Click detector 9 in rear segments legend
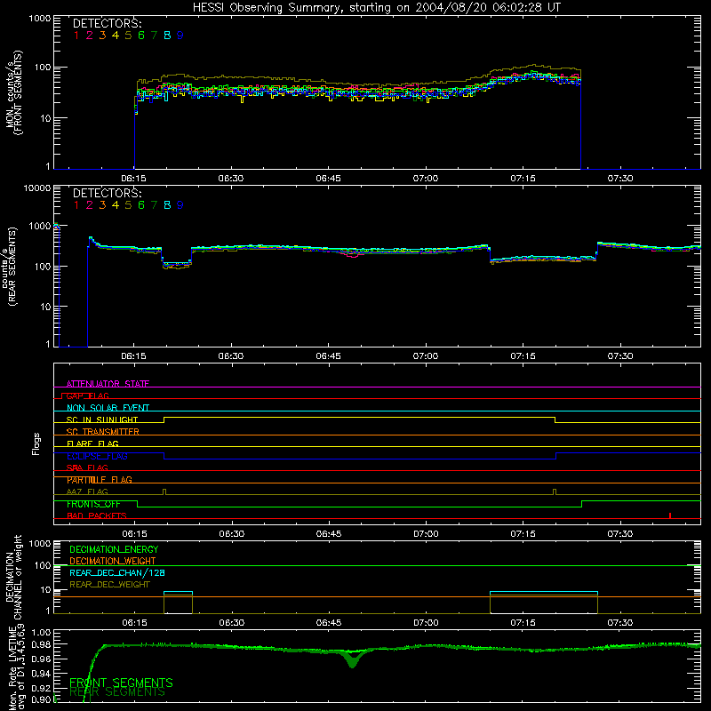 pos(180,205)
